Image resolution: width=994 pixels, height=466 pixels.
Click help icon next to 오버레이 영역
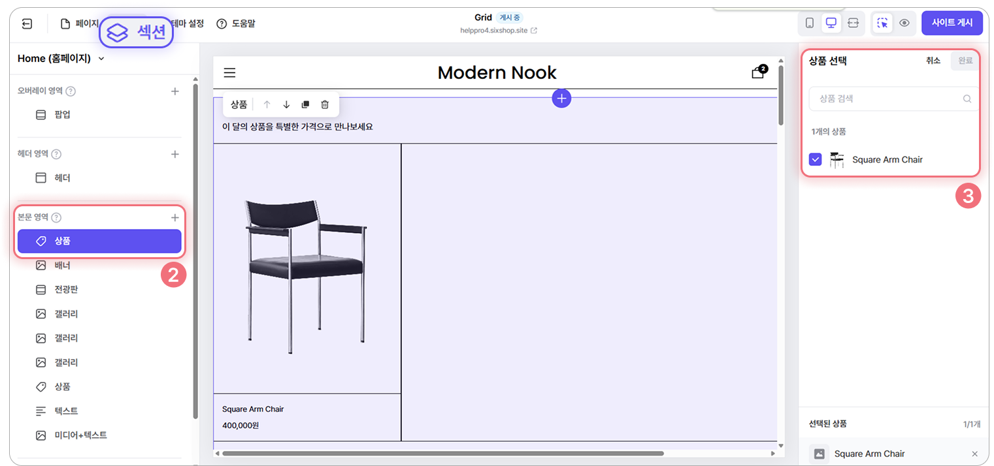[71, 91]
